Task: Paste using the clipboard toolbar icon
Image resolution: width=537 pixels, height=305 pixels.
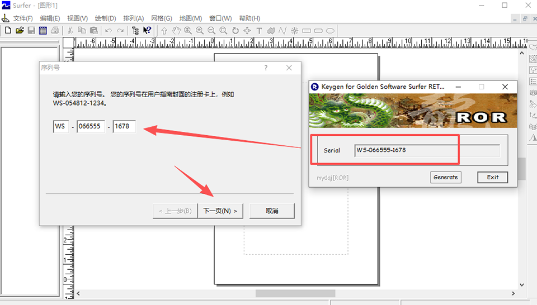Action: [x=93, y=30]
